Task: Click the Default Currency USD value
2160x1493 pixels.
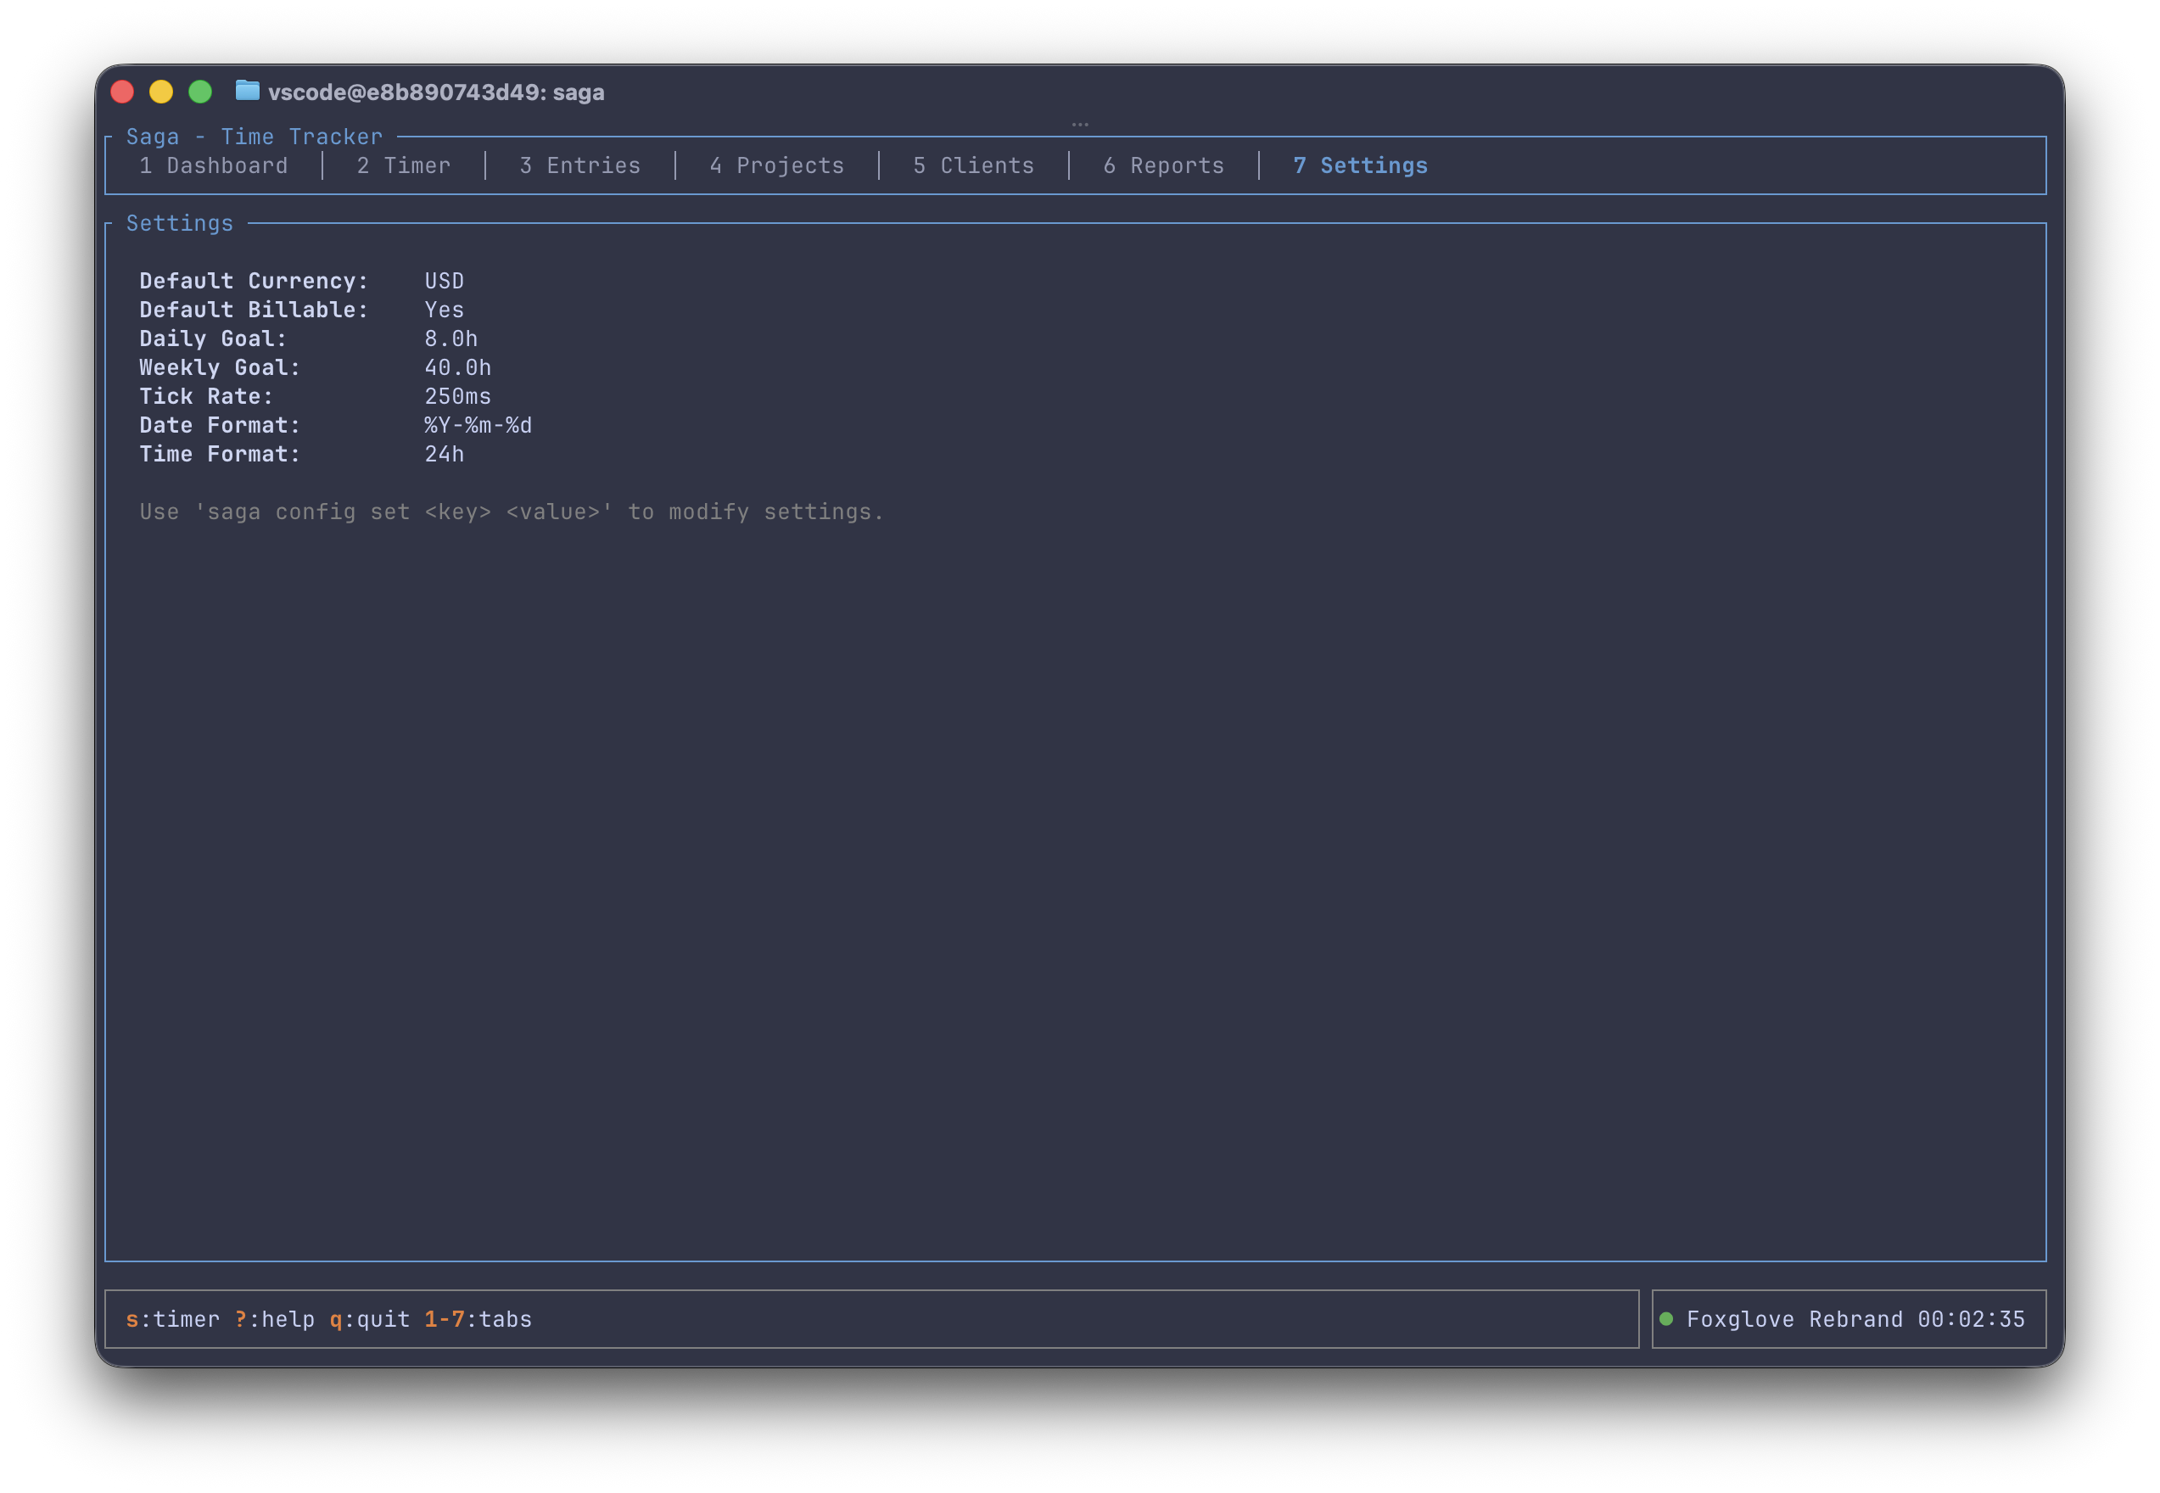Action: tap(444, 281)
